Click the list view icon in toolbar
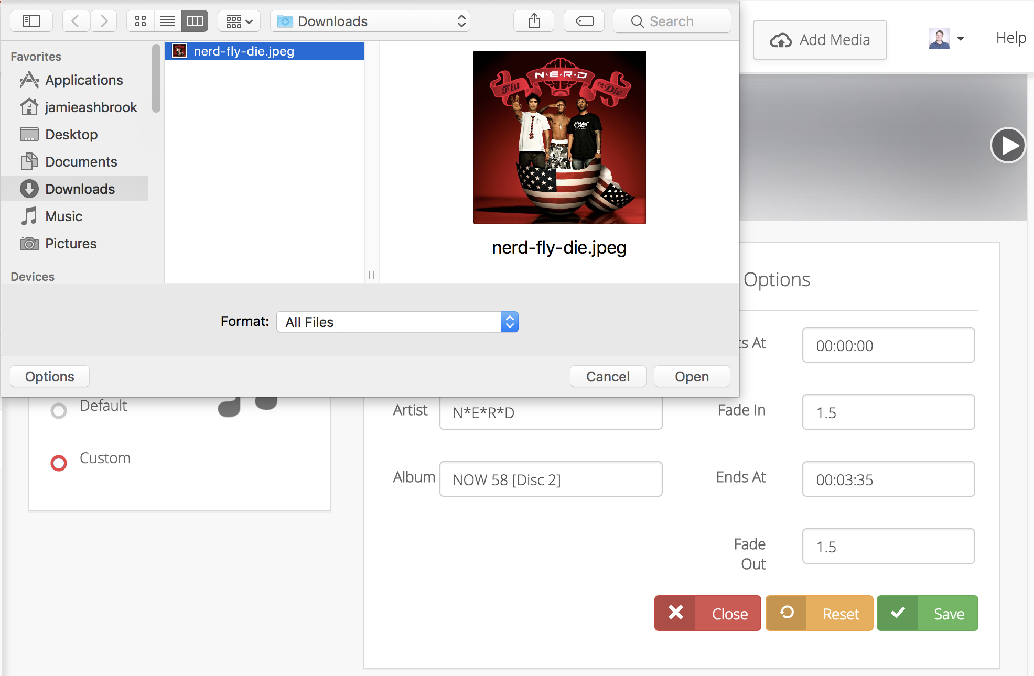1034x676 pixels. 167,20
